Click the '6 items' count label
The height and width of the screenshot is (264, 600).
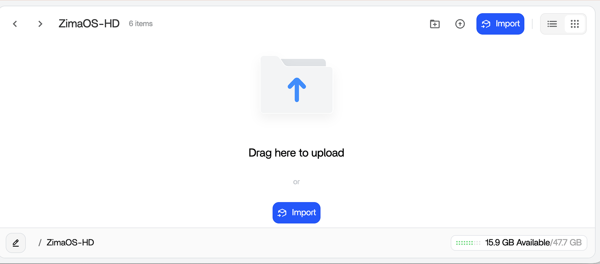pyautogui.click(x=141, y=24)
